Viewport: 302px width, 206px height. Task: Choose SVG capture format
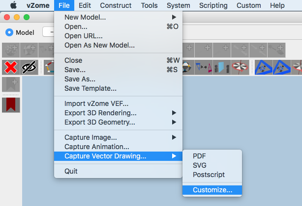(200, 165)
